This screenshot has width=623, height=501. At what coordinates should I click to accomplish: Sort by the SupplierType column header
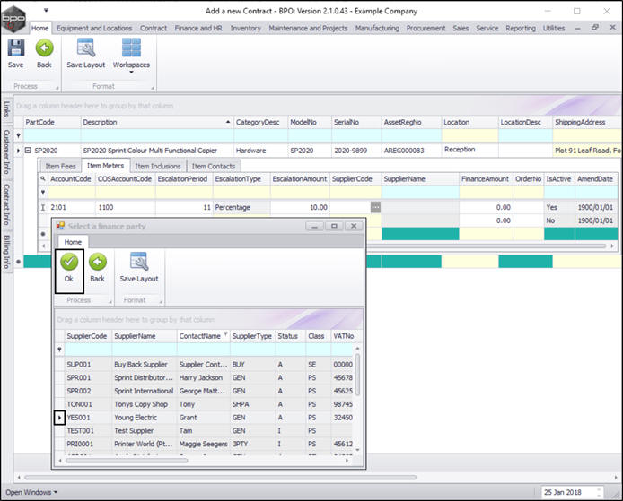click(x=251, y=335)
